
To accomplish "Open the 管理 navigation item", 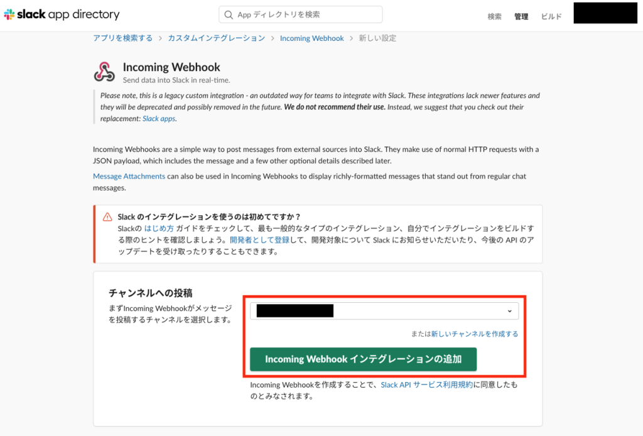I will (521, 16).
